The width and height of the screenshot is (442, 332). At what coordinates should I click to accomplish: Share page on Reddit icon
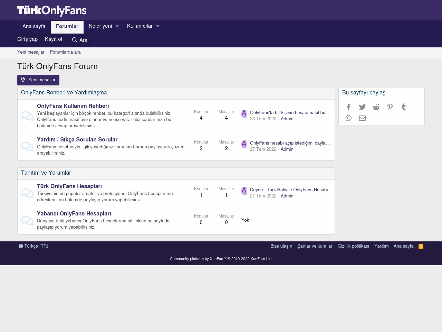376,107
